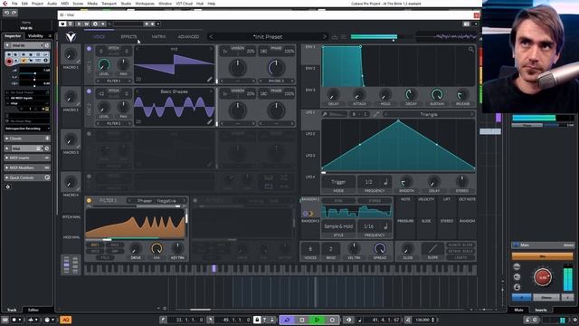Open Random 1 Sample & Hold style dropdown
This screenshot has width=579, height=326.
point(338,225)
